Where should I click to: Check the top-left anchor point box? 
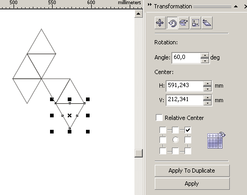(163, 130)
